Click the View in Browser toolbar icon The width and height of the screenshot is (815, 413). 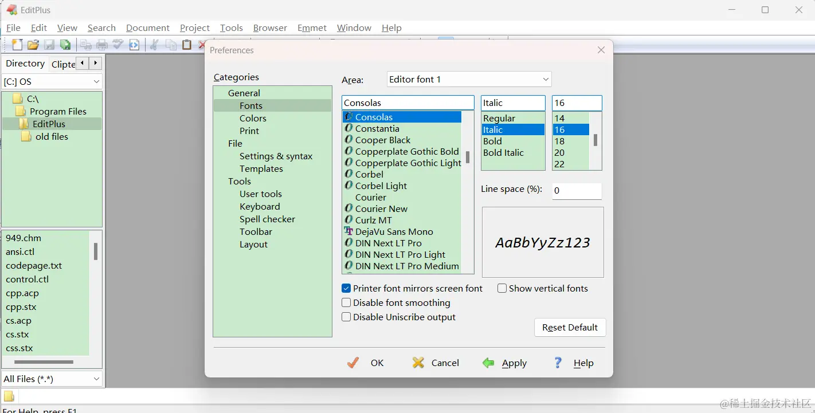point(134,45)
